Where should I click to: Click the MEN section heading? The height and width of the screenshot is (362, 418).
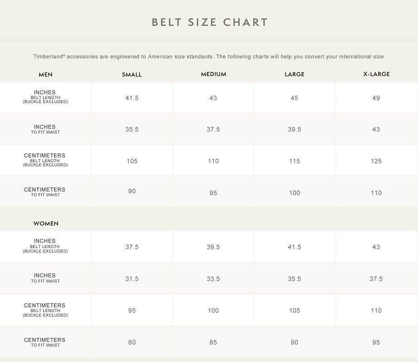coord(45,74)
